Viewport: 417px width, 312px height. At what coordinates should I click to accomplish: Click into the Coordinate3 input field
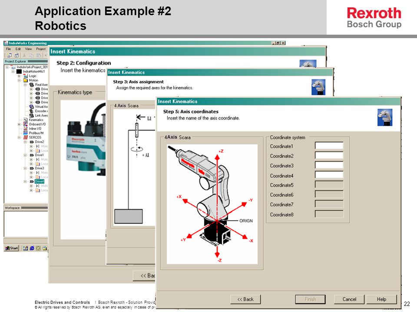tap(329, 165)
